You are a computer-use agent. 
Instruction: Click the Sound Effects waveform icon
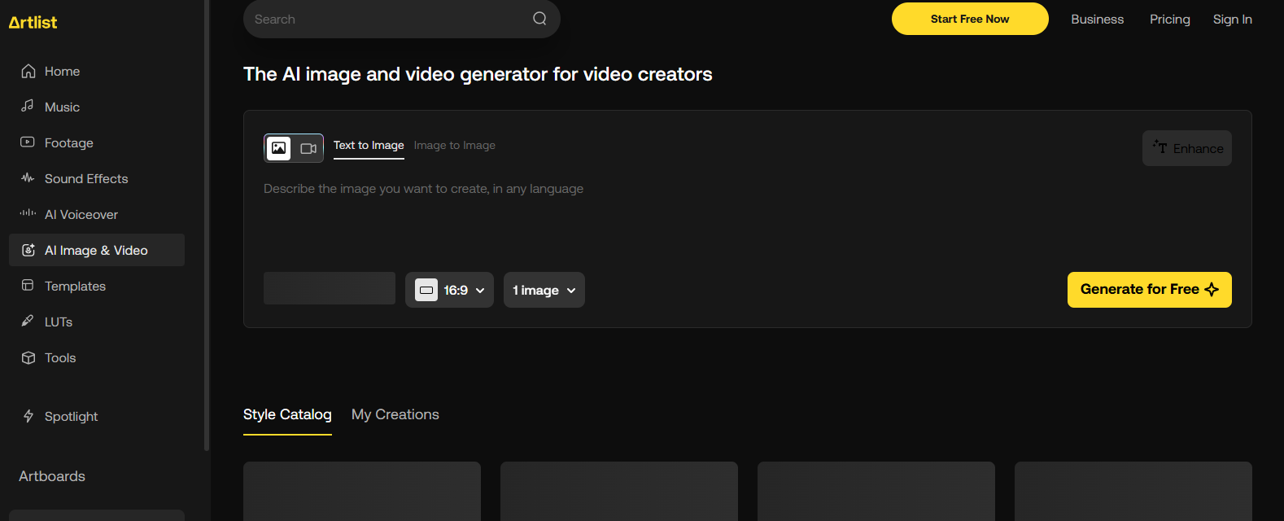pyautogui.click(x=28, y=178)
